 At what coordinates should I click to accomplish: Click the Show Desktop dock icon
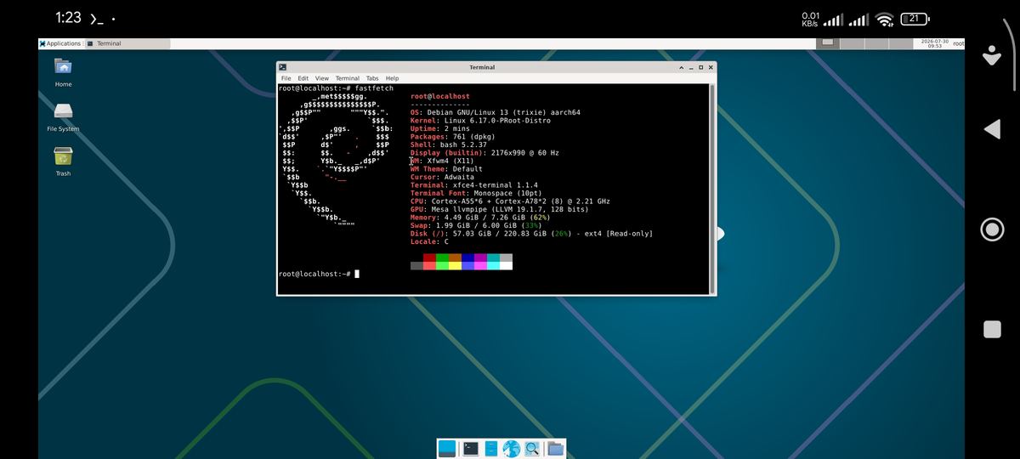pos(447,448)
